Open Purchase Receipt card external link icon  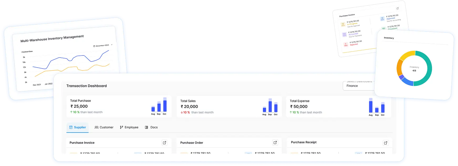(x=385, y=143)
